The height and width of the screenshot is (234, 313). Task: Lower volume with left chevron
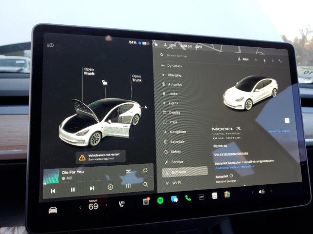252,192
